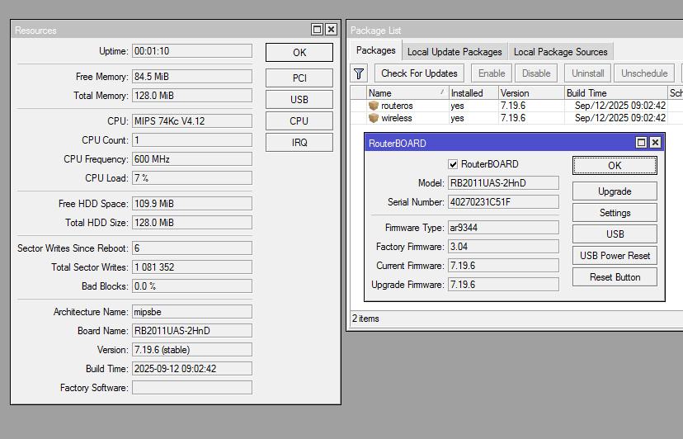Click the Firmware Type field ar9344
This screenshot has width=683, height=439.
pos(503,228)
